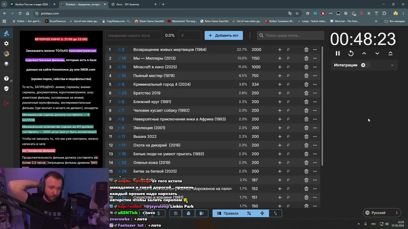Increase timer with single up chevron
This screenshot has width=408, height=229.
(x=364, y=53)
